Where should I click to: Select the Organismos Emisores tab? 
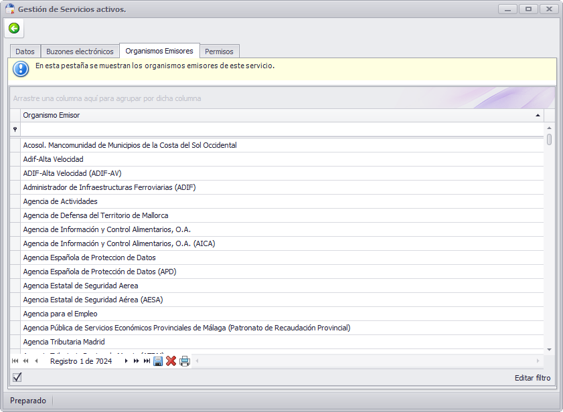tap(159, 51)
